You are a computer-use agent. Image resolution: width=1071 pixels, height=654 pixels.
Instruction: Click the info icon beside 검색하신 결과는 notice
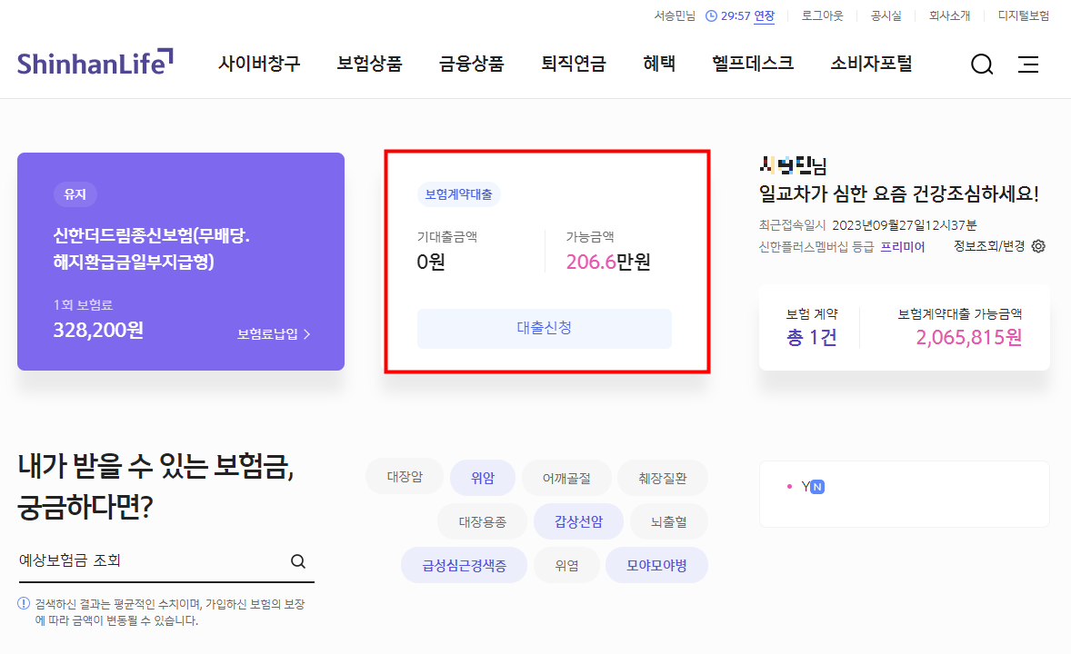point(24,603)
